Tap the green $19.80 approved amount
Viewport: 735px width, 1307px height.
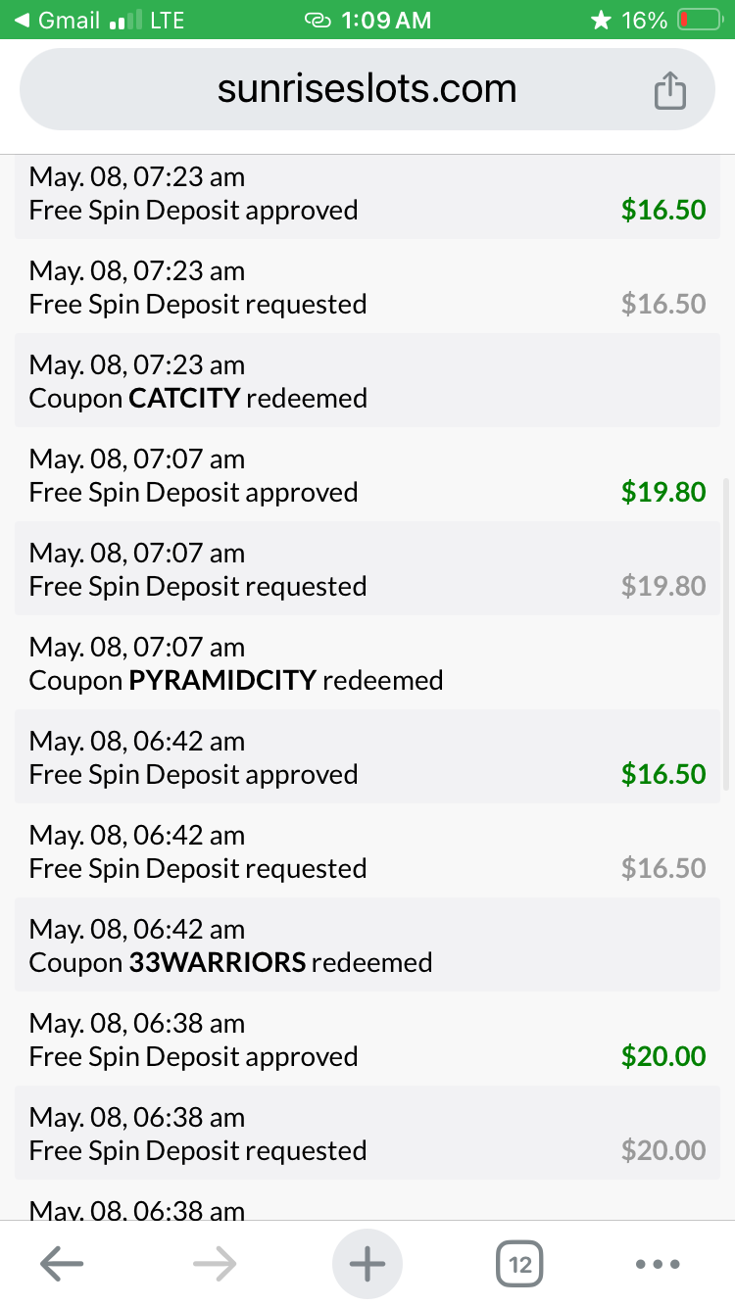(663, 492)
